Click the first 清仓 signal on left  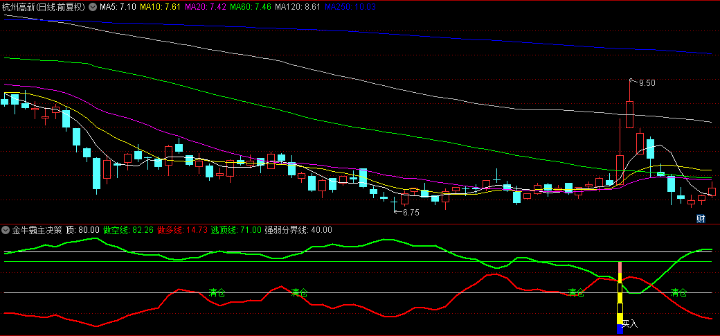pos(217,292)
